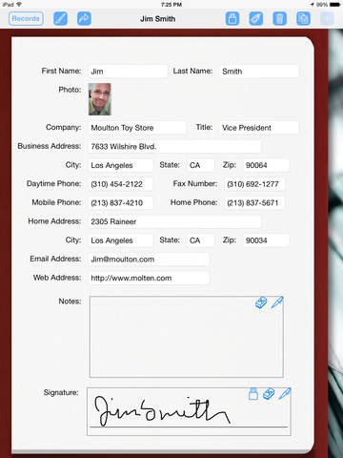
Task: Tap the "Mobile Phone:" label
Action: (56, 202)
